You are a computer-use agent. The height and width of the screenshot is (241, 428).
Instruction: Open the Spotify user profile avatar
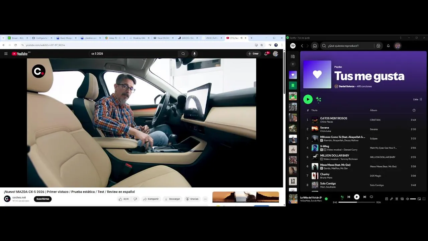pos(398,46)
